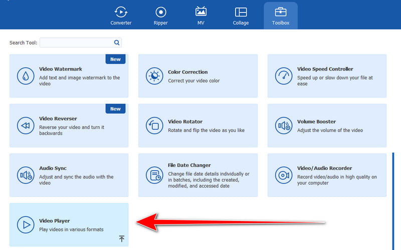This screenshot has height=250, width=401.
Task: Pin Video Player to top arrow icon
Action: pos(121,239)
